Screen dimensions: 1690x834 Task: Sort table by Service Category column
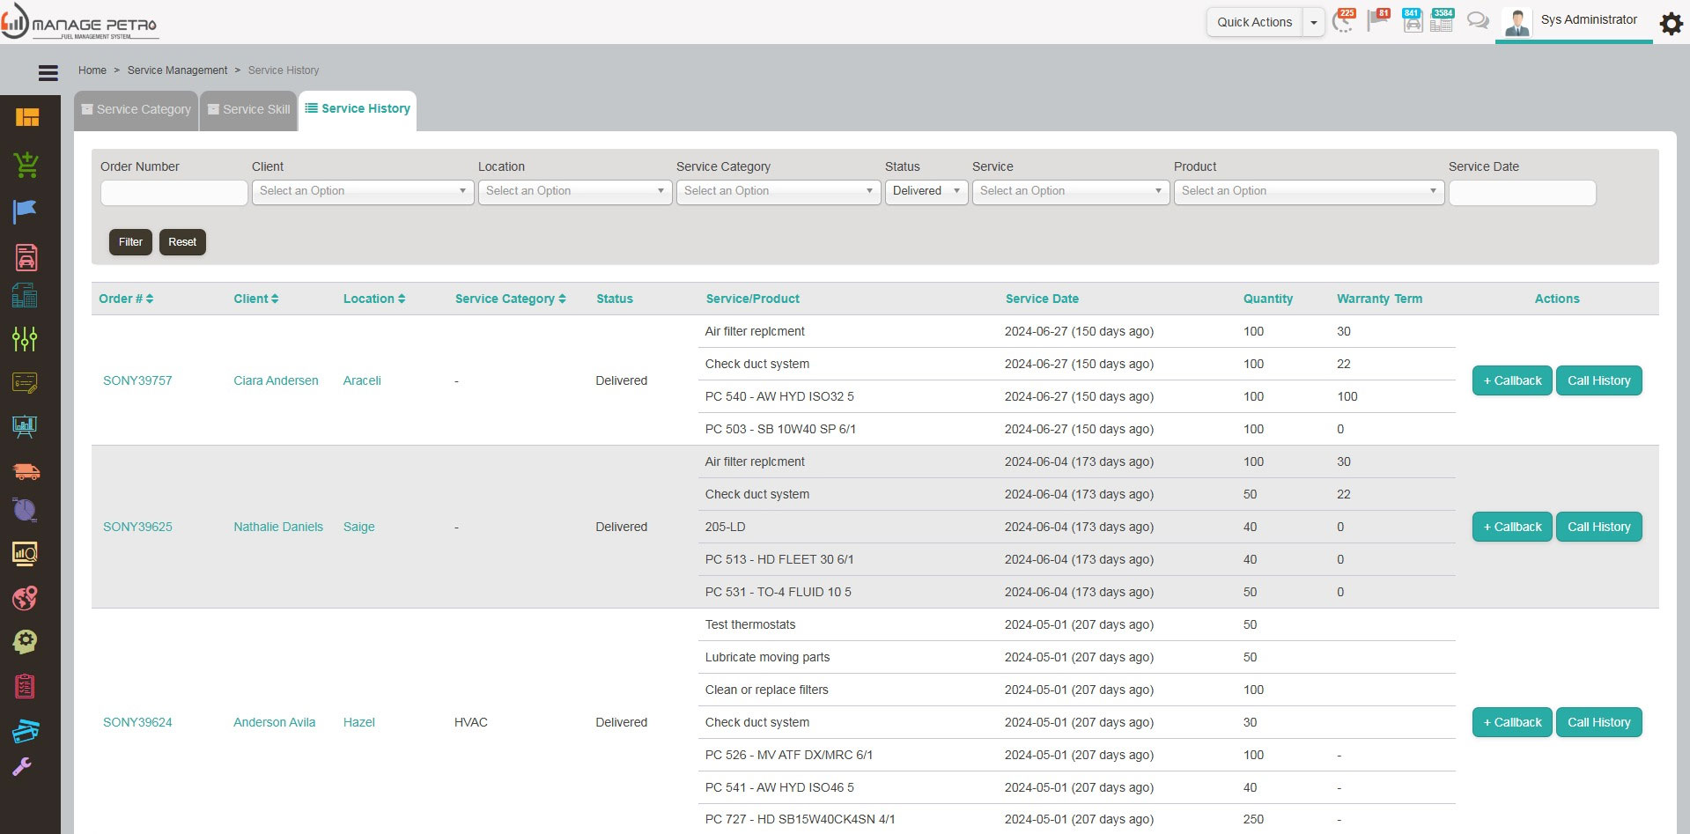click(510, 299)
